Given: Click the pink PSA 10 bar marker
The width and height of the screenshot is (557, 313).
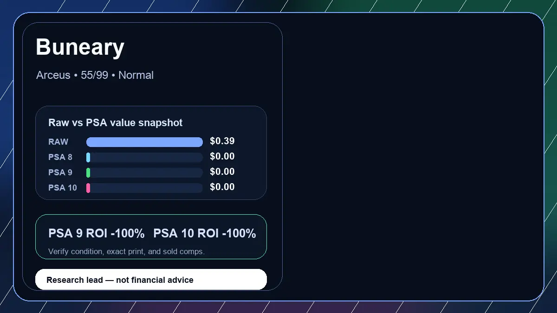Looking at the screenshot, I should click(88, 188).
